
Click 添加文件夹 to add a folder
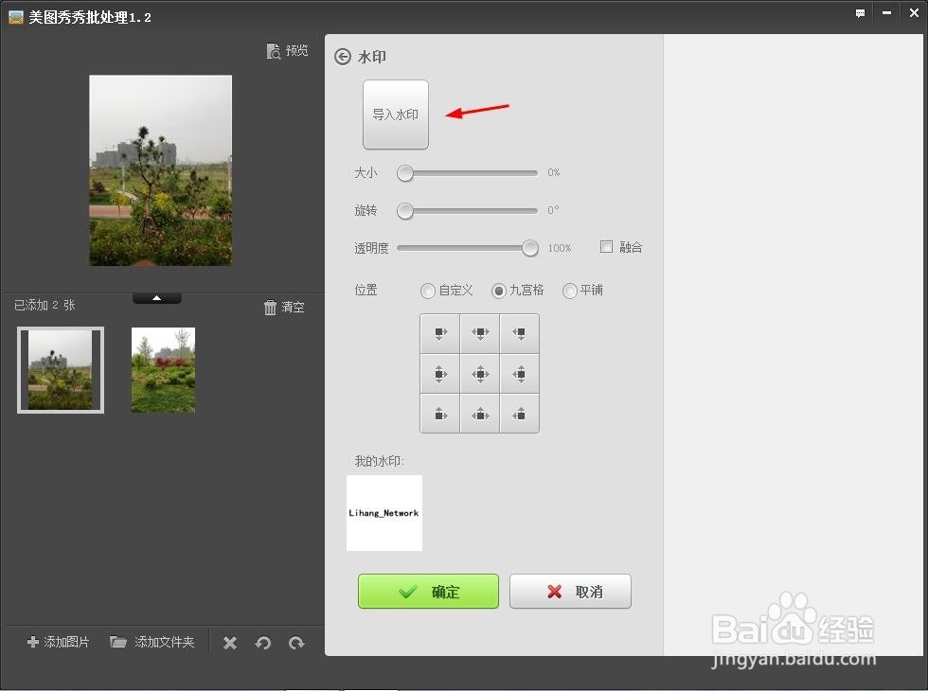152,642
